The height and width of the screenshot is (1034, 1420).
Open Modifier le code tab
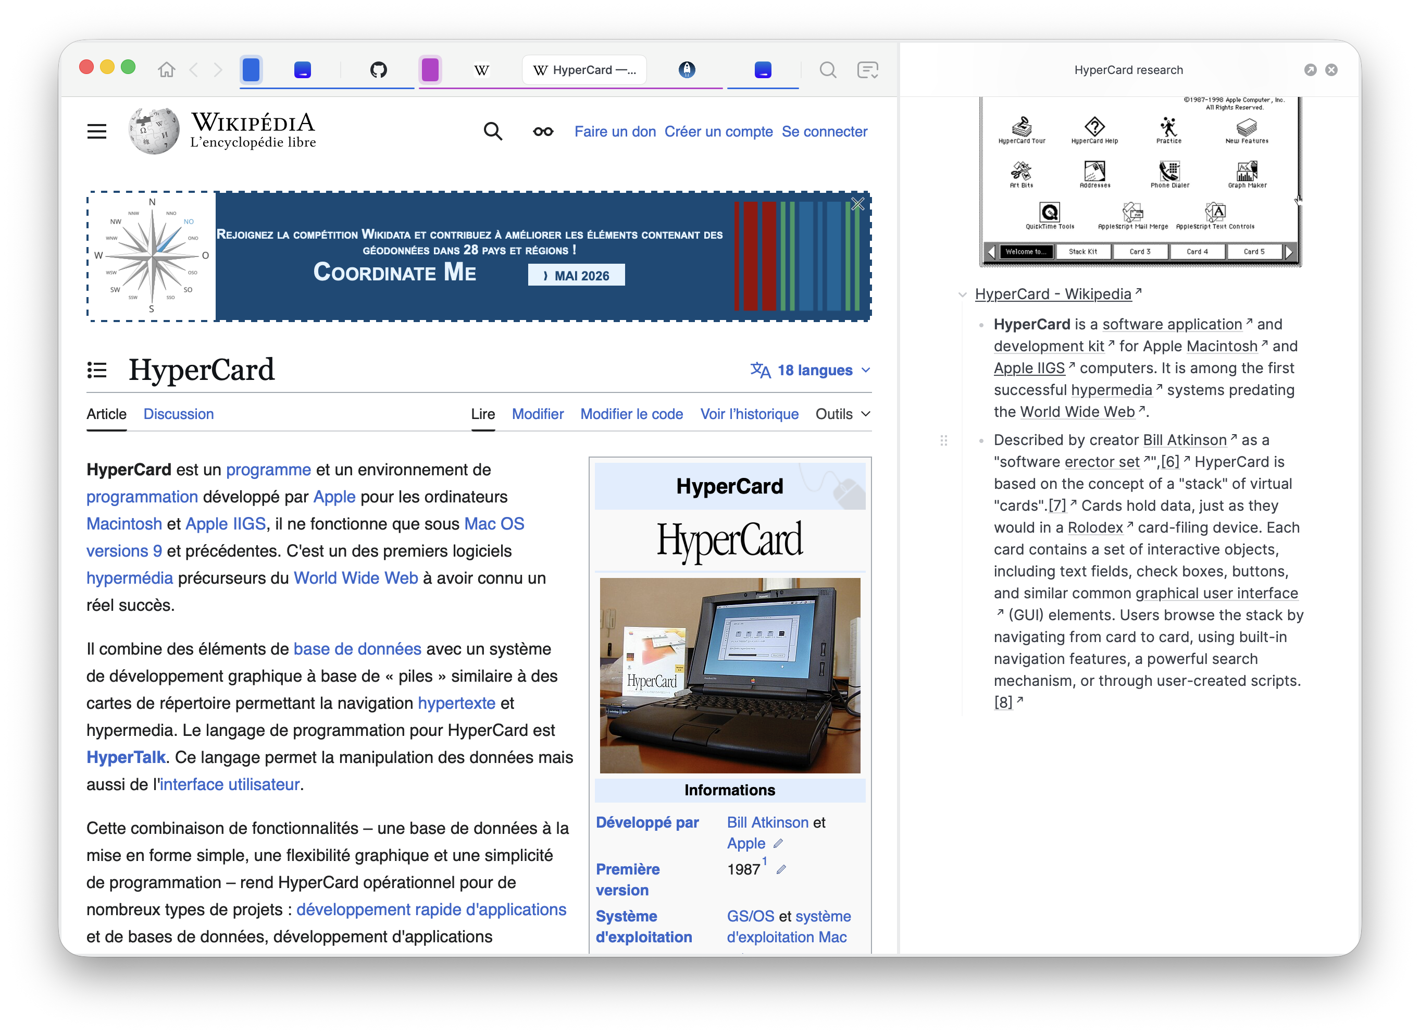point(632,414)
